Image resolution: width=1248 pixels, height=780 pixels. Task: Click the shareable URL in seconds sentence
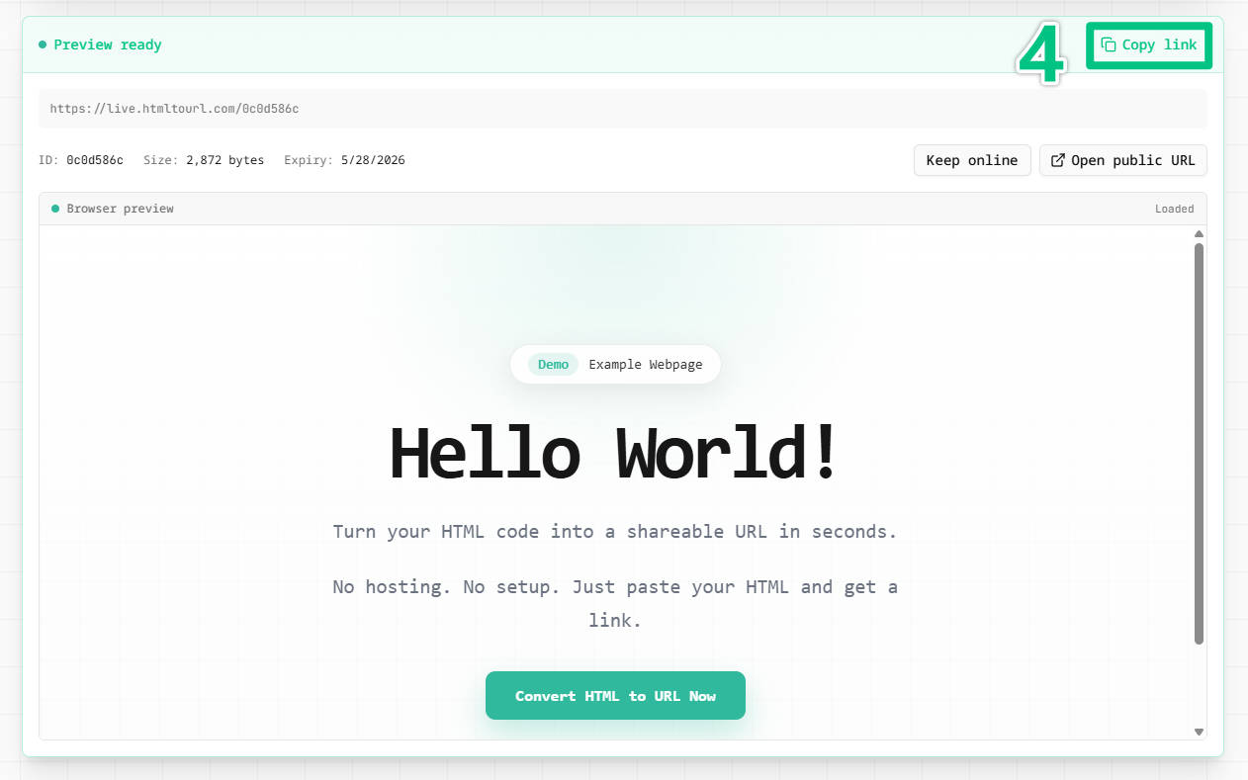click(615, 531)
